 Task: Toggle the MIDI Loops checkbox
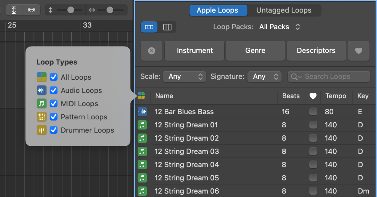(53, 104)
